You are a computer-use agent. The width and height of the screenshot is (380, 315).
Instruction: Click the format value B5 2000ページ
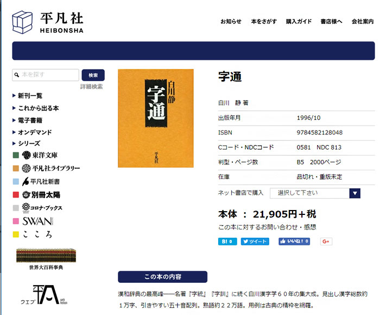pos(319,162)
